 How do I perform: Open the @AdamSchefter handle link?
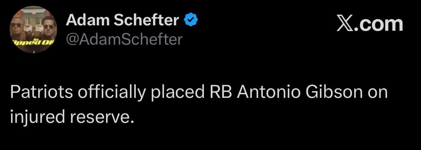124,39
